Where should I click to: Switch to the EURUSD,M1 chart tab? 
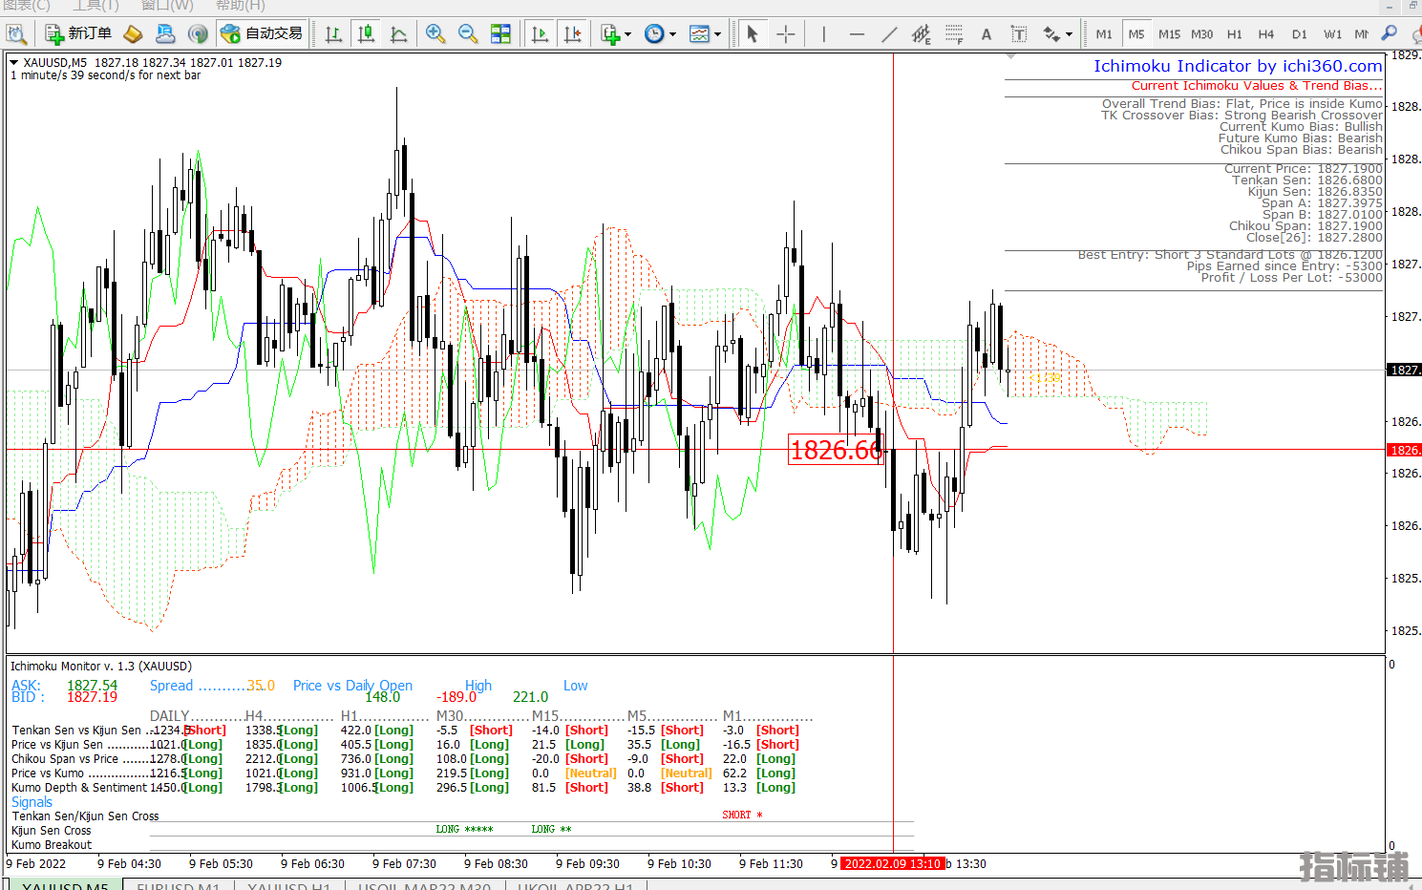tap(179, 886)
